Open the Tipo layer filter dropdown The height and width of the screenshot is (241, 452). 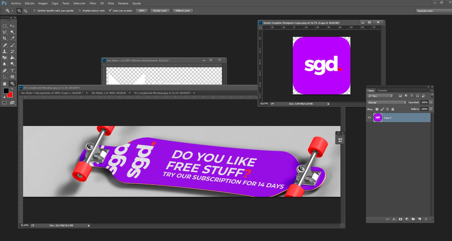380,96
